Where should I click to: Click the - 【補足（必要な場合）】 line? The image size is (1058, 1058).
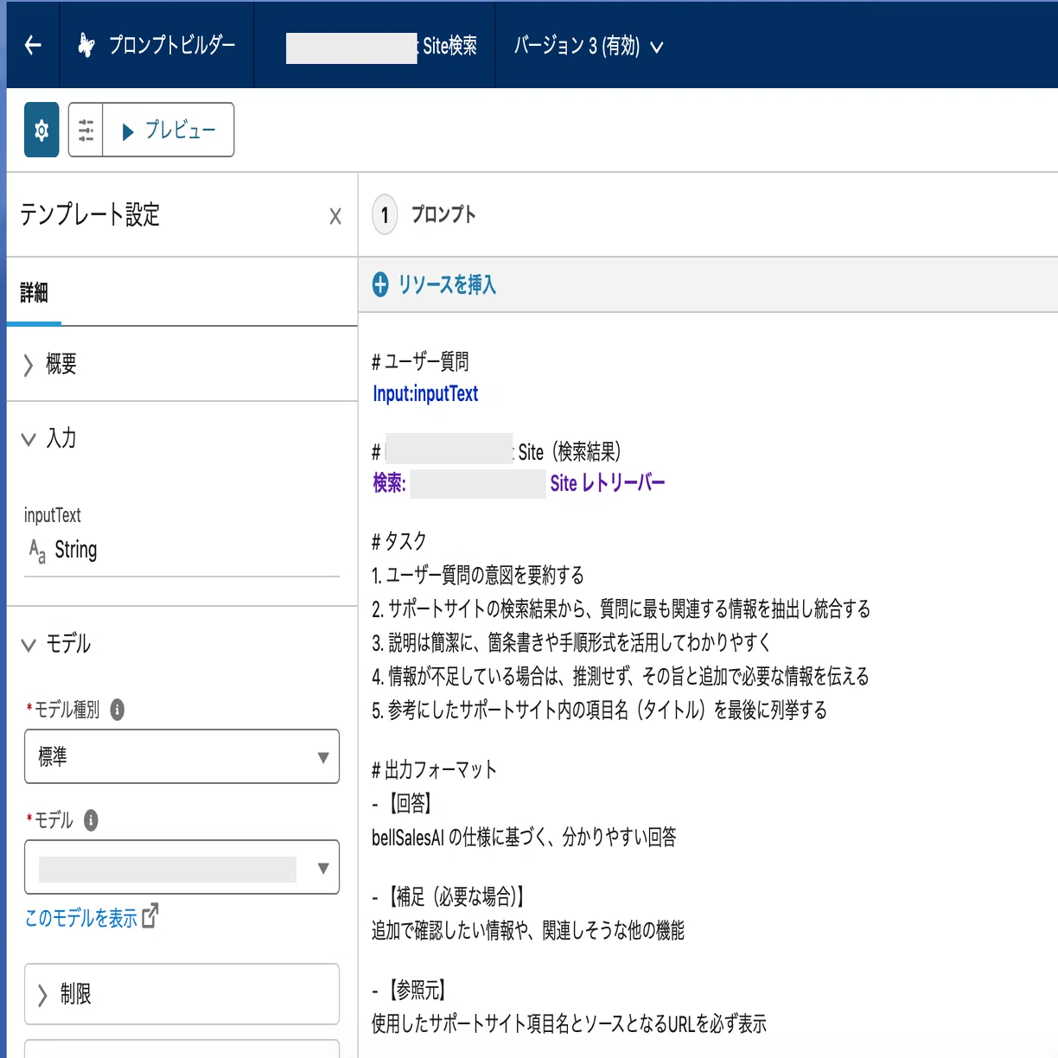(x=449, y=897)
